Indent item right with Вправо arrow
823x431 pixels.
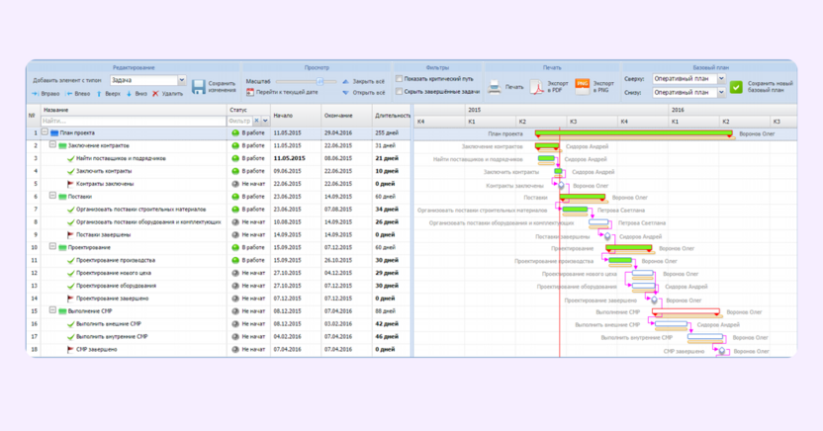click(x=36, y=94)
